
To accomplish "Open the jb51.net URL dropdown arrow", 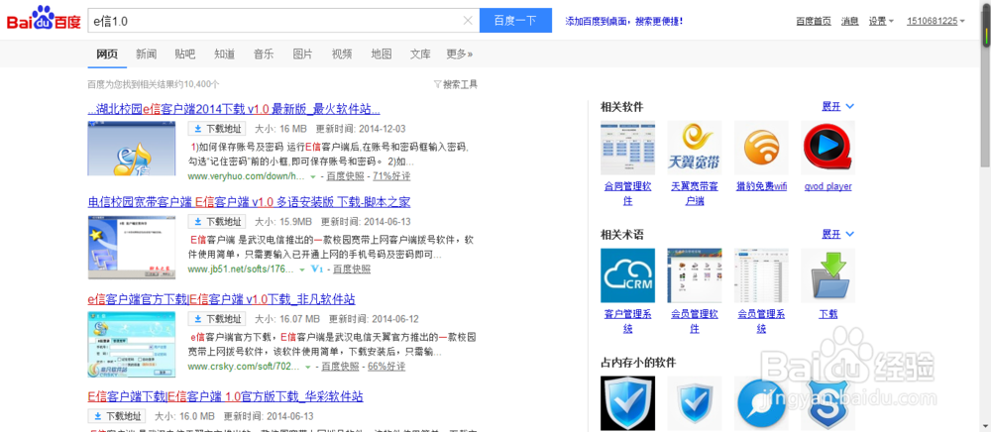I will click(x=301, y=270).
